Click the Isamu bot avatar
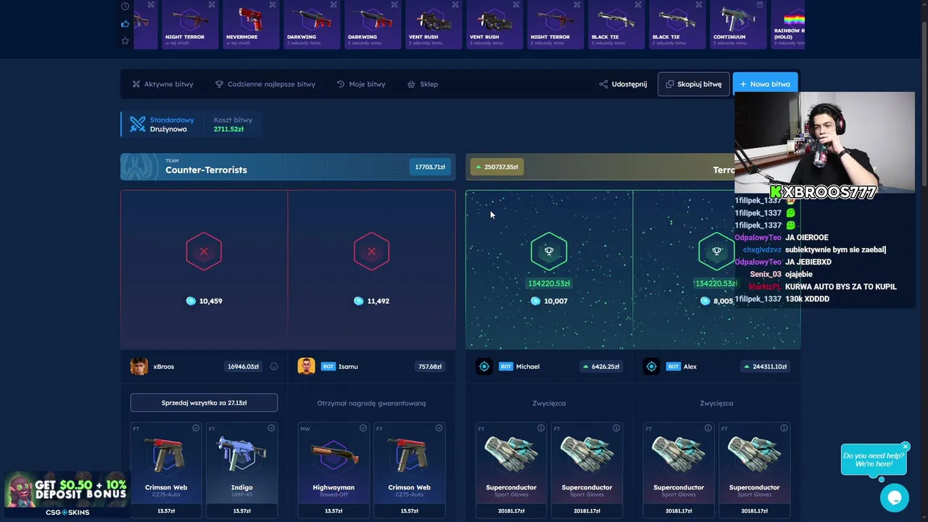This screenshot has width=928, height=522. tap(306, 367)
